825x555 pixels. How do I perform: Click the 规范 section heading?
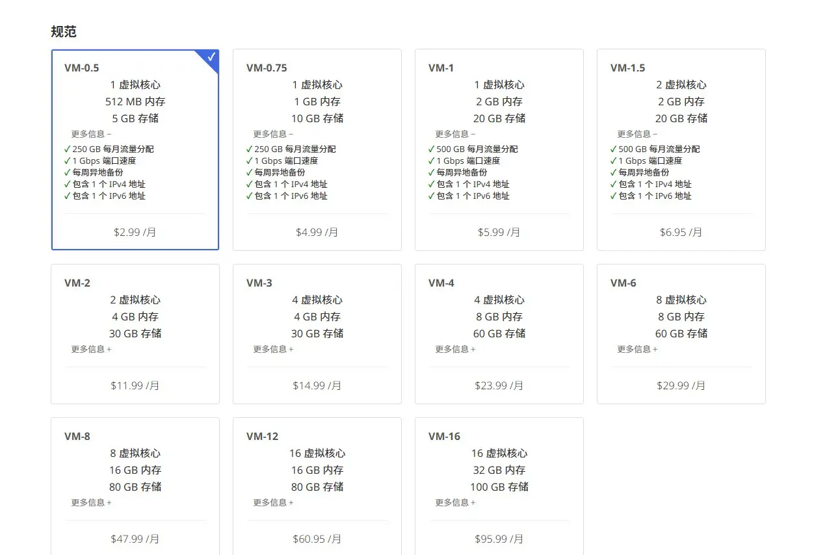click(62, 31)
